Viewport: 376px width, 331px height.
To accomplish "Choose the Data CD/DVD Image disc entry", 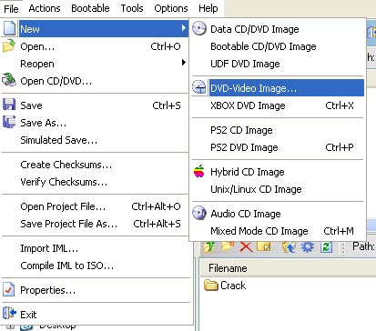I will point(278,29).
